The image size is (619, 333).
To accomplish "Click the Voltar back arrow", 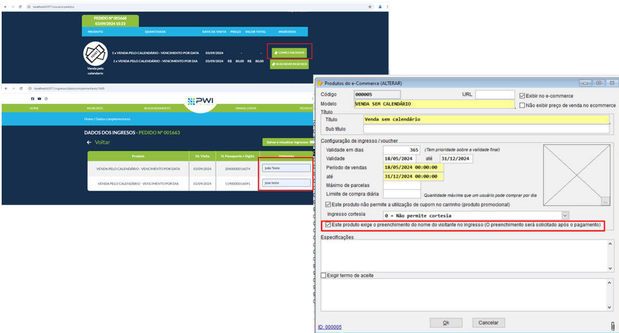I will point(89,142).
